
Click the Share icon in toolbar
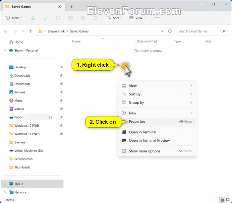83,18
